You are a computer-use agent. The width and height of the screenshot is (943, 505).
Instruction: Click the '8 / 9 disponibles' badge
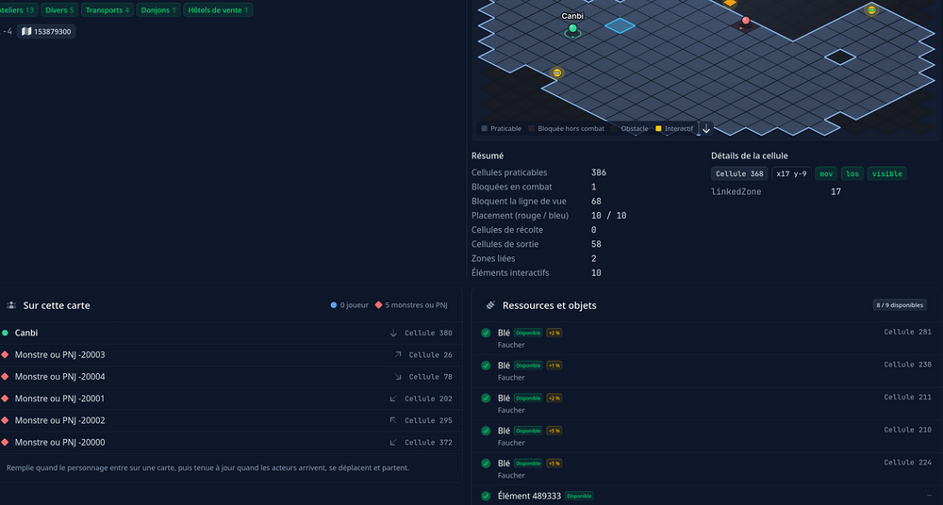(900, 305)
